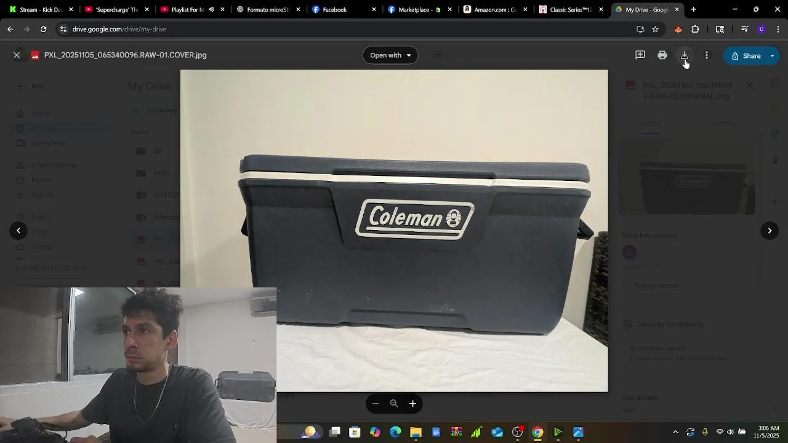Close the image preview with the X
This screenshot has height=443, width=788.
point(17,55)
